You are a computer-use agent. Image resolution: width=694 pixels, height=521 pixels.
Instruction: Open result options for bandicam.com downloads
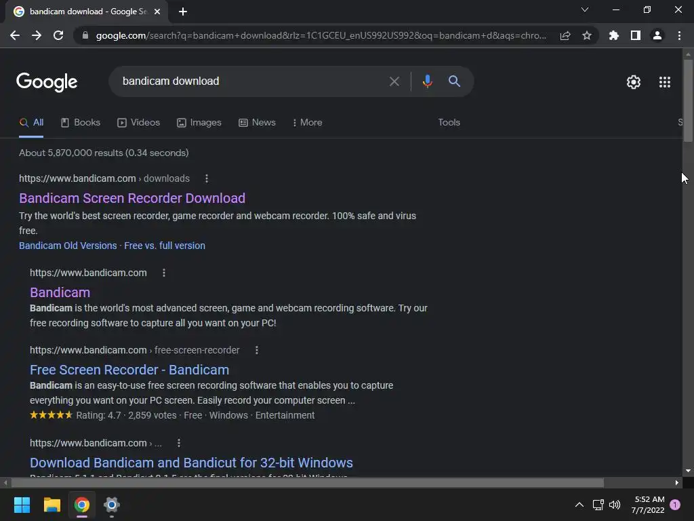tap(206, 178)
